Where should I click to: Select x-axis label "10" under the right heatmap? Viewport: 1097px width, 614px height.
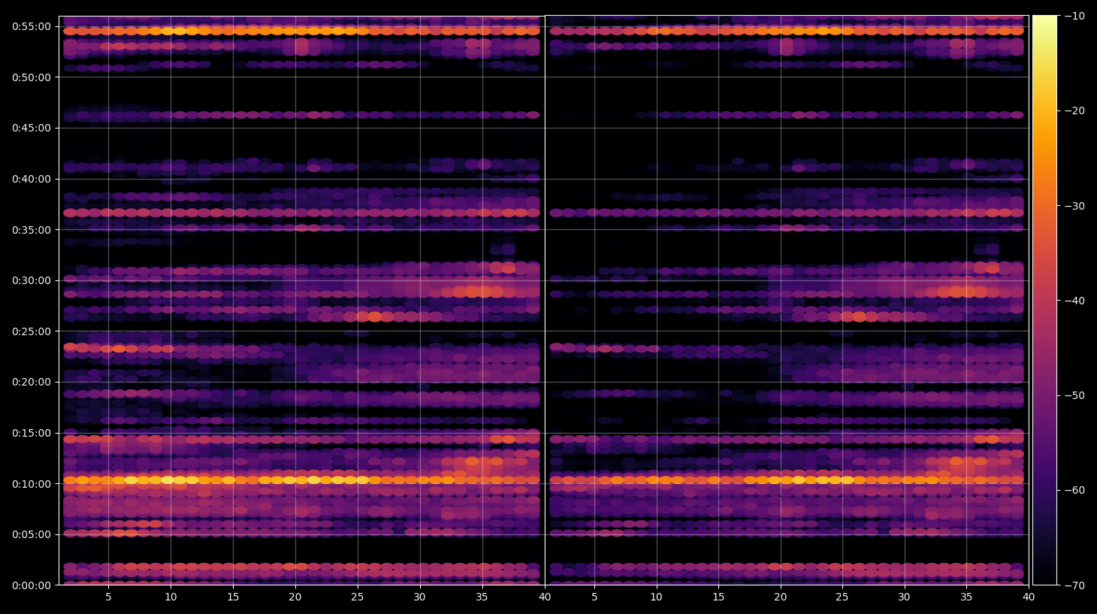pos(656,597)
